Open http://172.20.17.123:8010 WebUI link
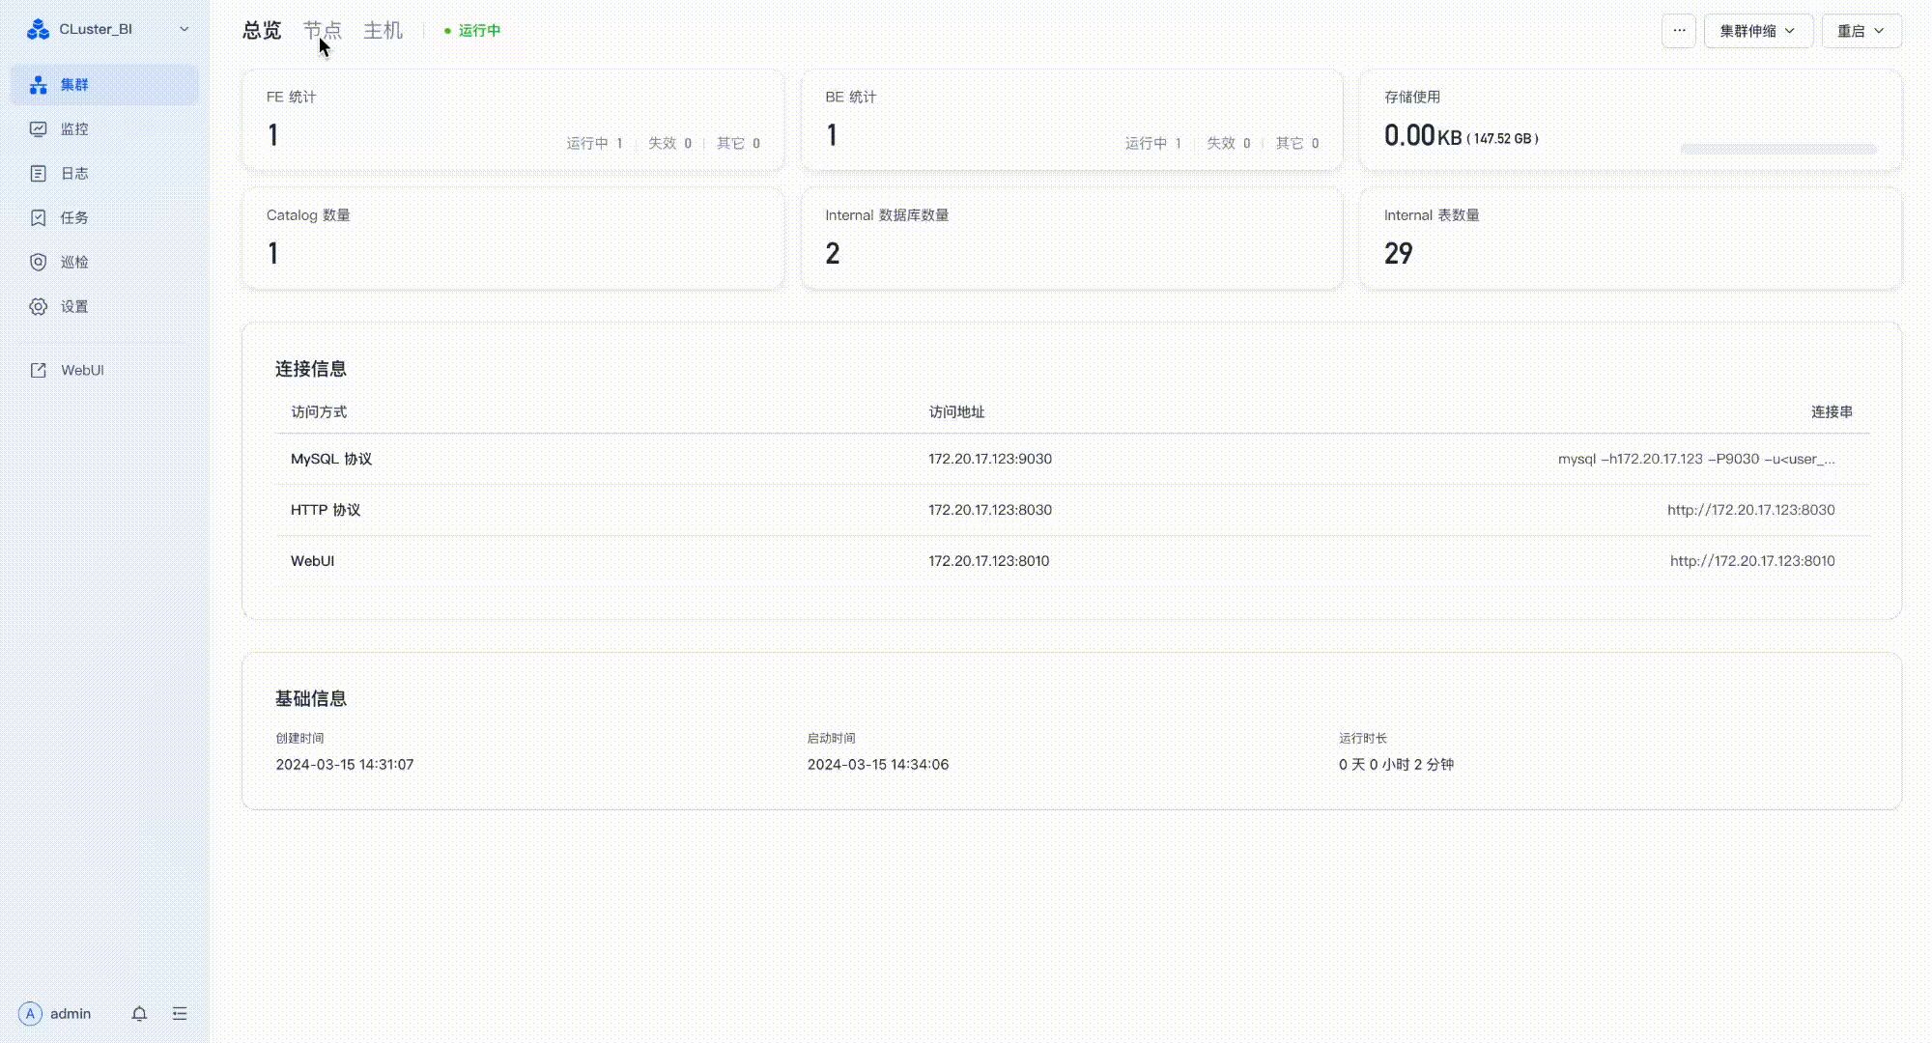Screen dimensions: 1932x1043 point(1751,561)
